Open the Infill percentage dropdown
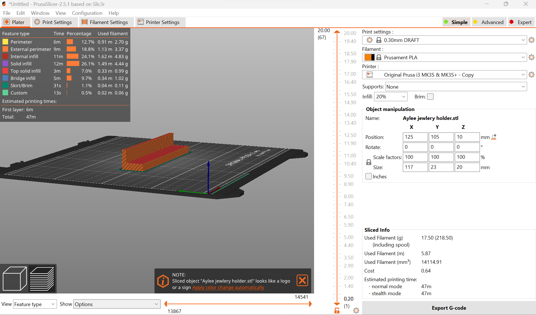This screenshot has height=315, width=536. pyautogui.click(x=391, y=97)
